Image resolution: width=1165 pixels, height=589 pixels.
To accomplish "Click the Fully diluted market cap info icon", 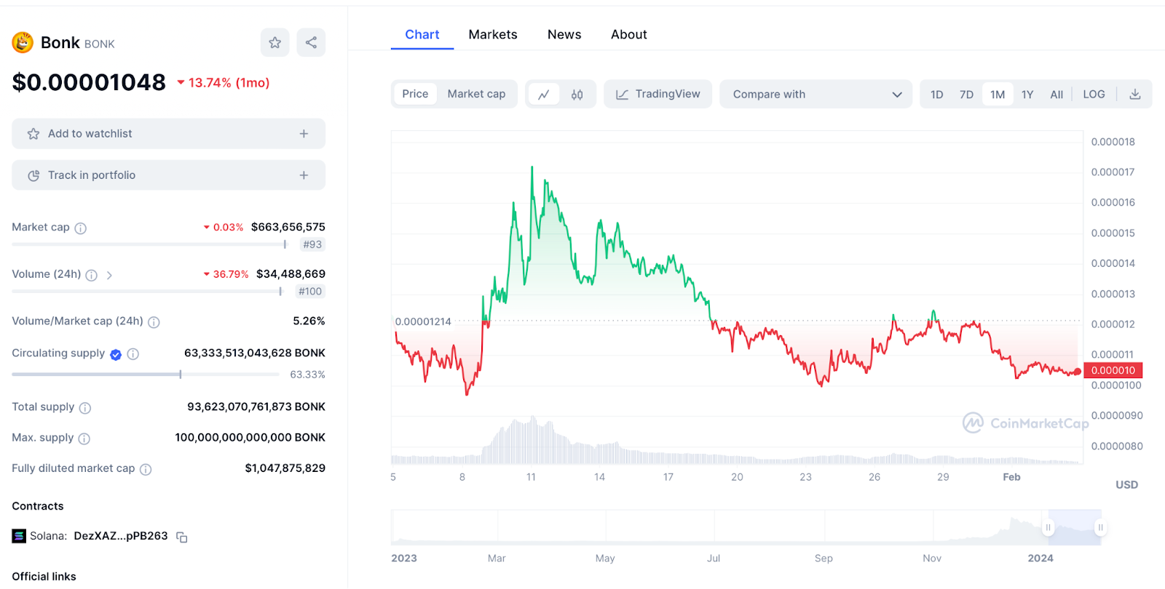I will pos(146,470).
